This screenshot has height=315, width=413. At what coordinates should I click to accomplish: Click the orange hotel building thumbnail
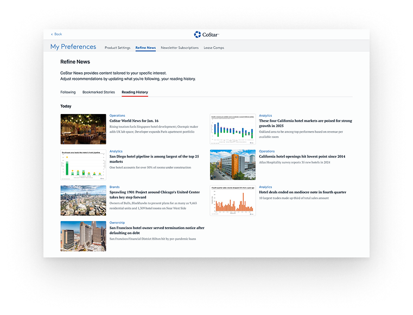point(233,165)
